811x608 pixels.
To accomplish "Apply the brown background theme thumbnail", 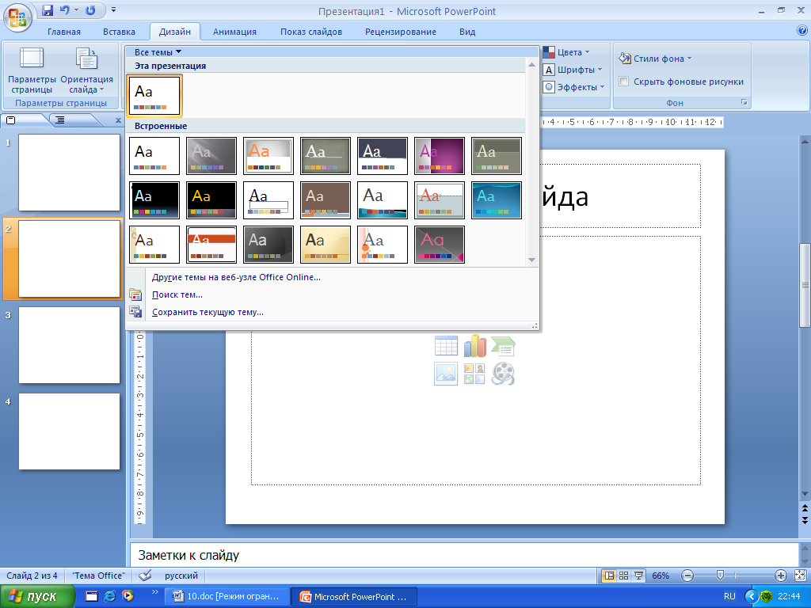I will [x=326, y=200].
